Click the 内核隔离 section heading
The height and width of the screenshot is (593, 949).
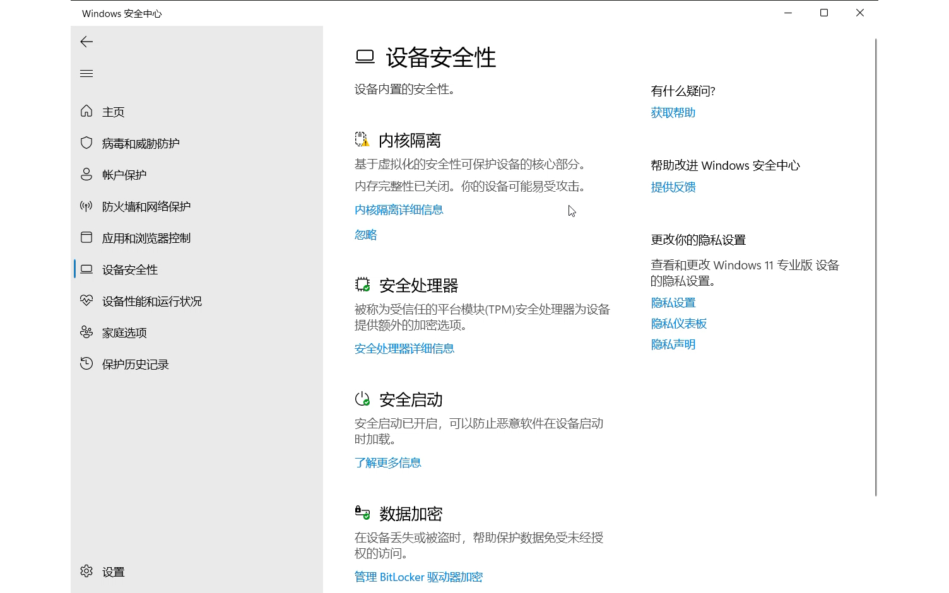tap(410, 140)
